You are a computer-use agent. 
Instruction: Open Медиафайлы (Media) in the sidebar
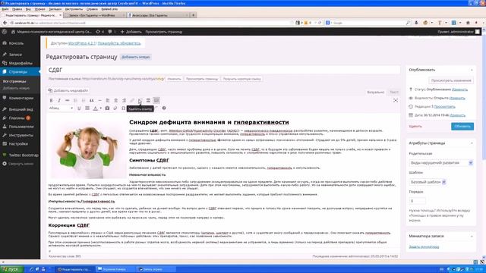tap(21, 63)
